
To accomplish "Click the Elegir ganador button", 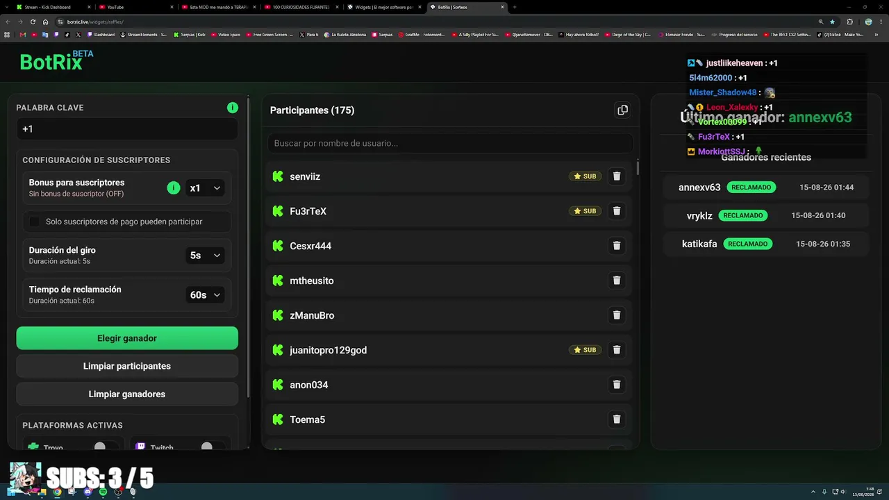I will (127, 338).
